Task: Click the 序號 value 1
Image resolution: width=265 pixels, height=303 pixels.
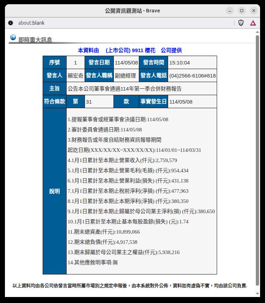Action: pos(75,62)
